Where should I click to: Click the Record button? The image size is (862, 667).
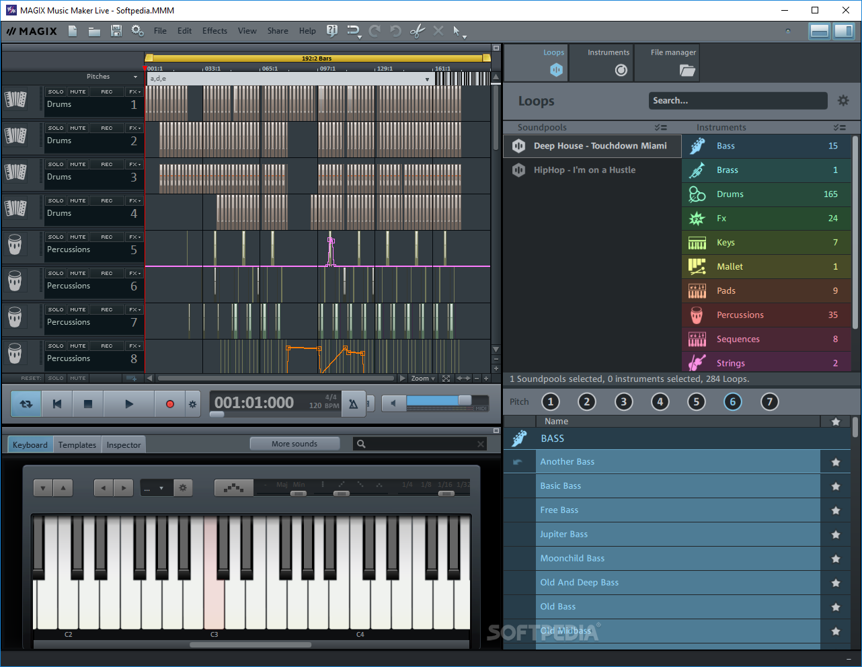169,404
